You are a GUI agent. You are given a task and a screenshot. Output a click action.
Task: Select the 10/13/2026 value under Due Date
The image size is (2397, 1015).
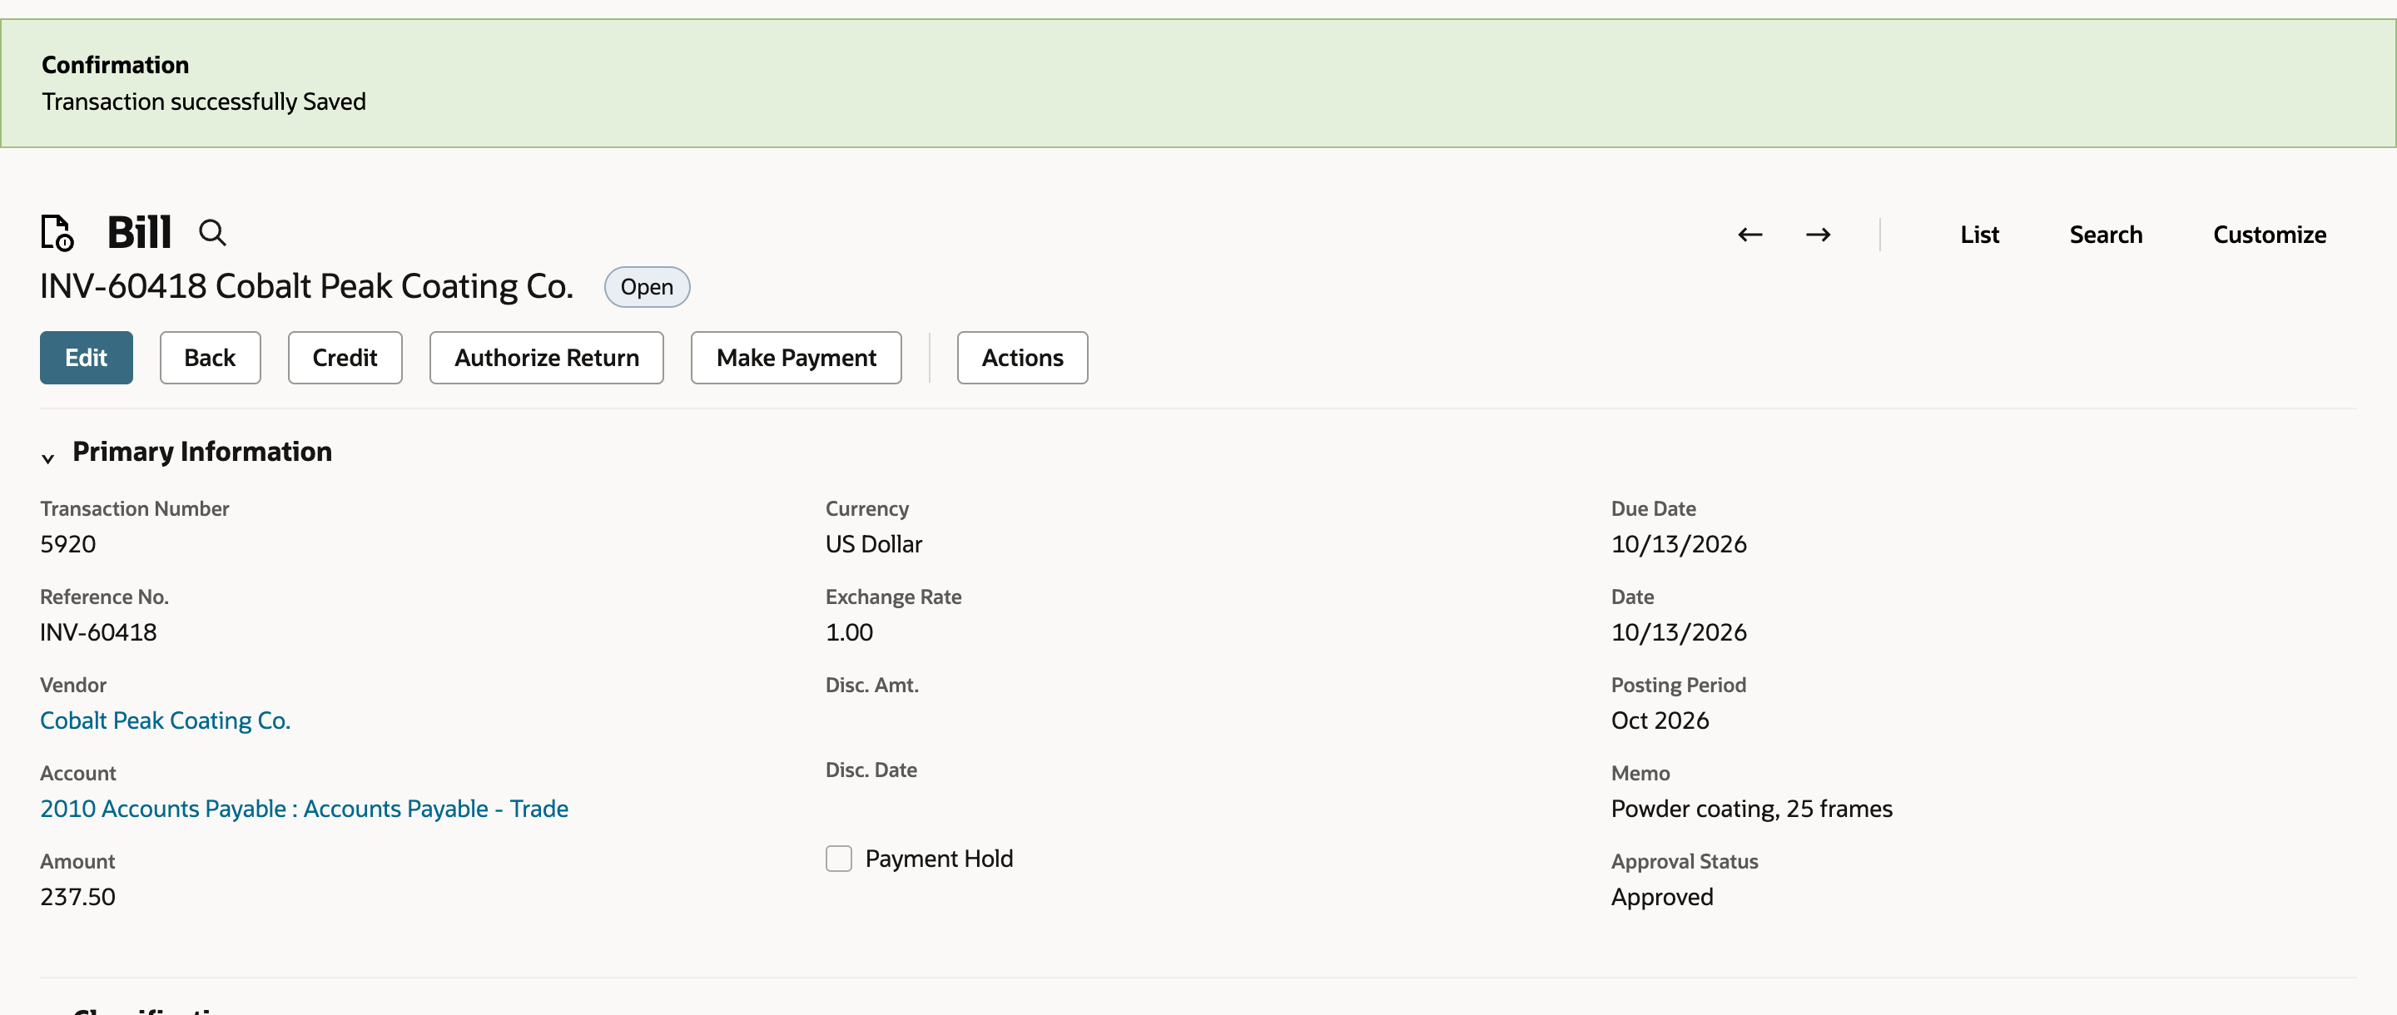click(x=1678, y=543)
